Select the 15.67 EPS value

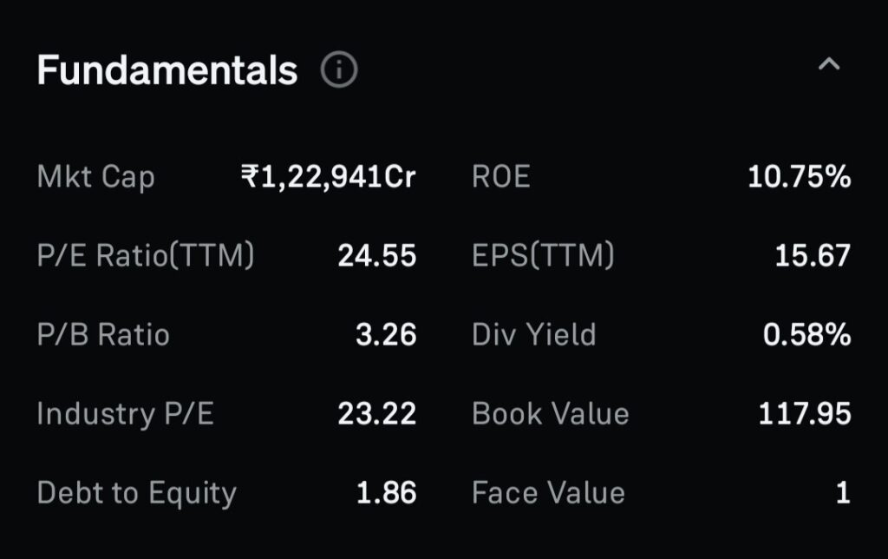tap(813, 256)
